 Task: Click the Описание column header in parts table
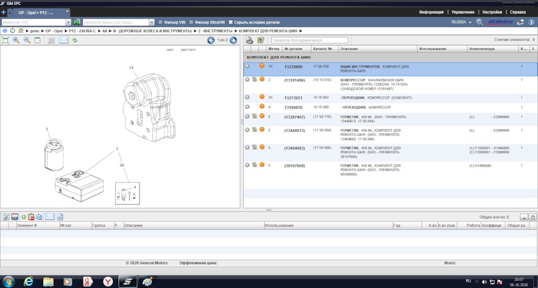pyautogui.click(x=349, y=49)
